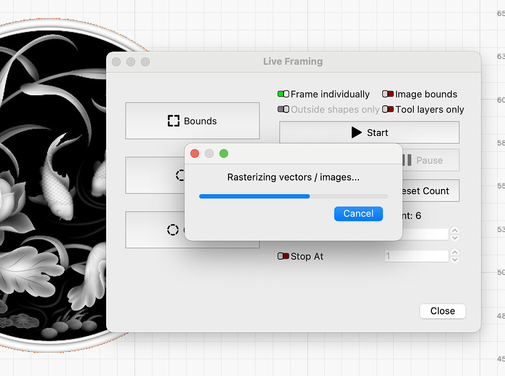Screen dimensions: 505x376
Task: Cancel the rasterizing operation
Action: [358, 214]
